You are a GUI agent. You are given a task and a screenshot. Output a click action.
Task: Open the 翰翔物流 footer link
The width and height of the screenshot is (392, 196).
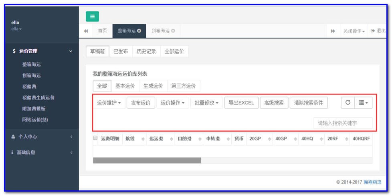pos(372,182)
